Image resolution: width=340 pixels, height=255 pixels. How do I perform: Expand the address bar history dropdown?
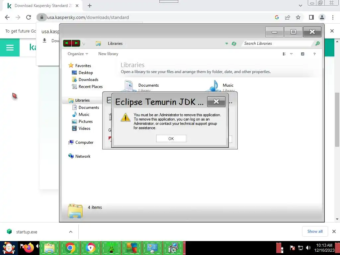pos(226,43)
